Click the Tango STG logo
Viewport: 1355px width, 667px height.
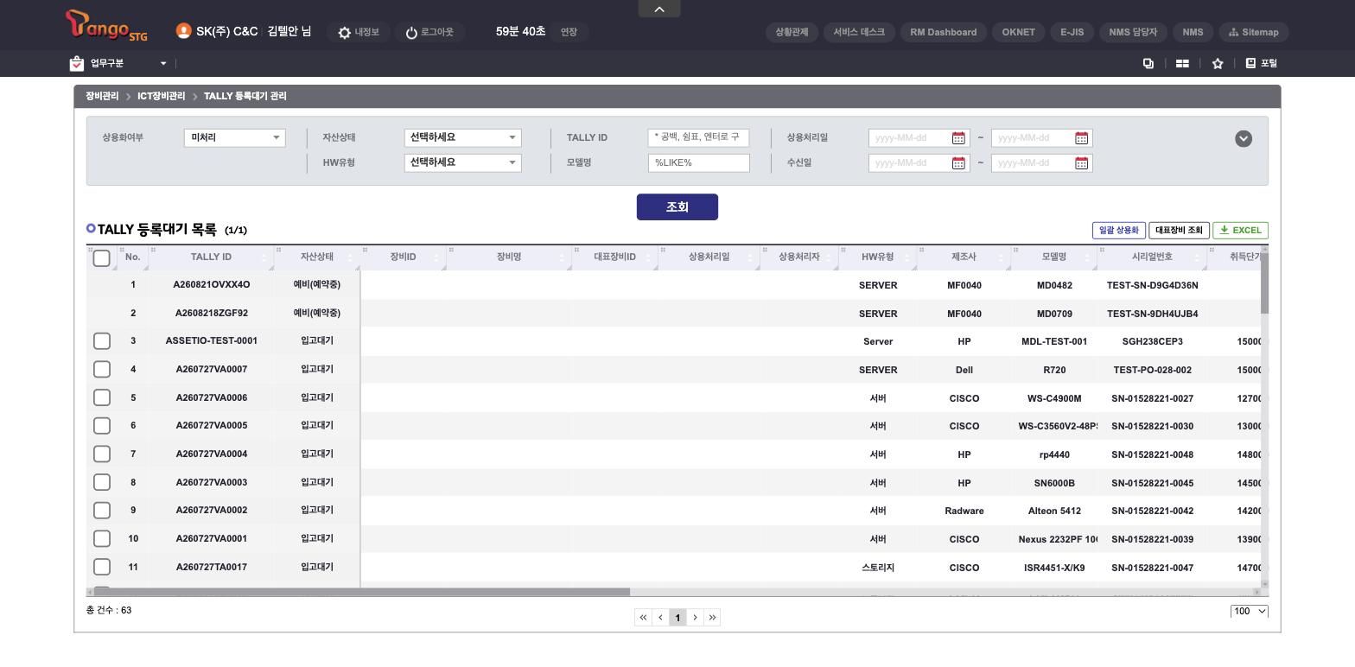point(106,25)
